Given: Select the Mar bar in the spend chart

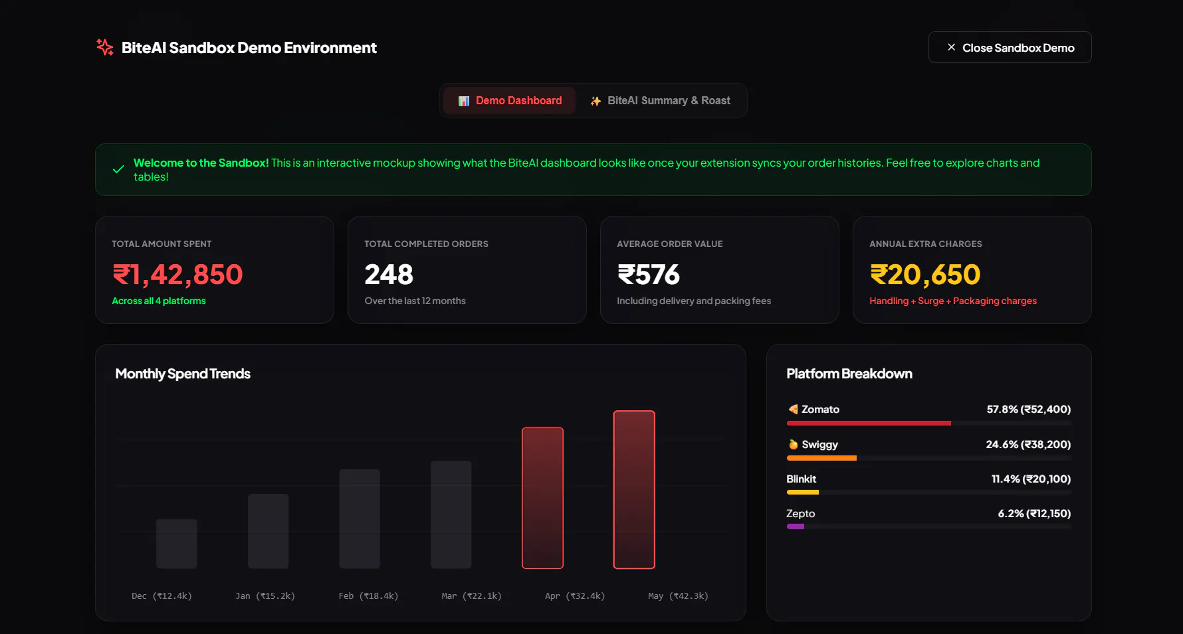Looking at the screenshot, I should (x=451, y=515).
